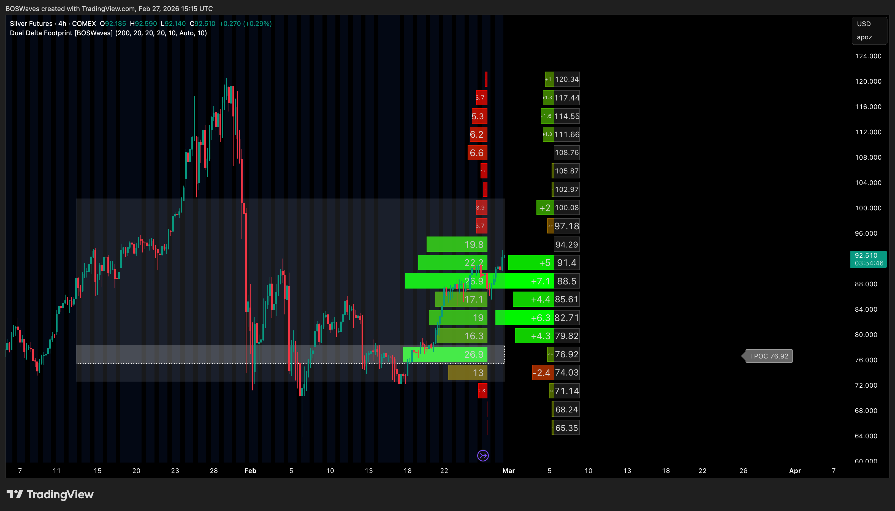Click the red 6.6 volume box

coord(477,153)
